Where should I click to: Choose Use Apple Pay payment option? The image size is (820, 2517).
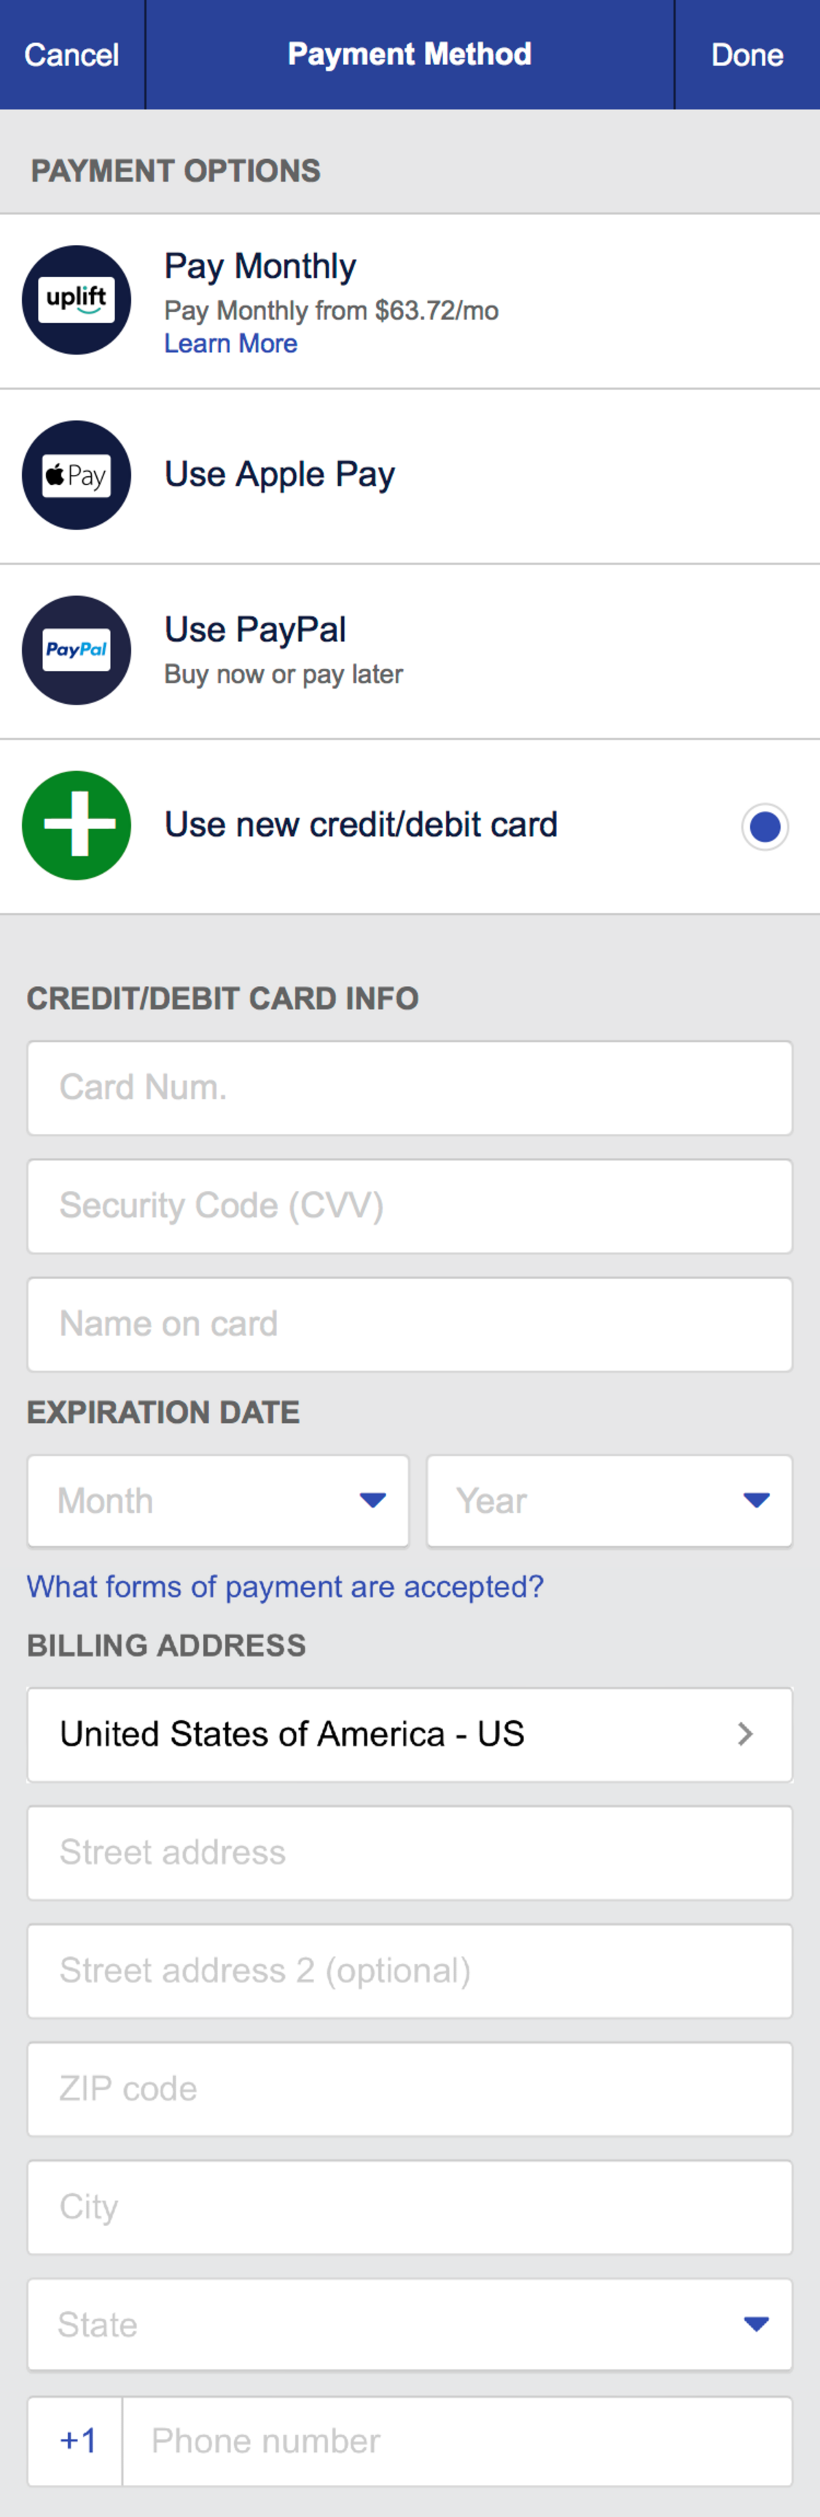279,476
